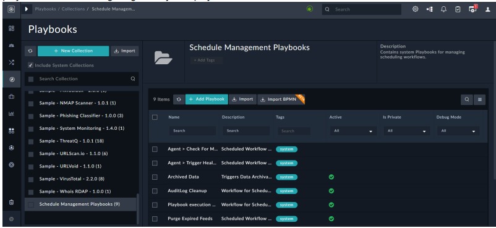The image size is (496, 228).
Task: Check Sample - ThreatQ collection checkbox
Action: (31, 141)
